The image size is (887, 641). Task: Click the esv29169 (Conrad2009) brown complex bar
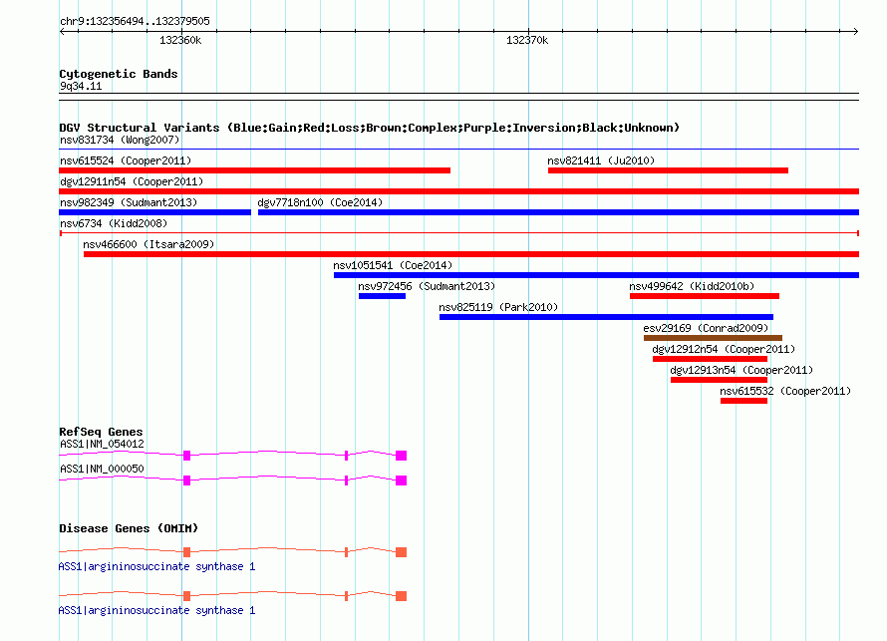pos(713,338)
